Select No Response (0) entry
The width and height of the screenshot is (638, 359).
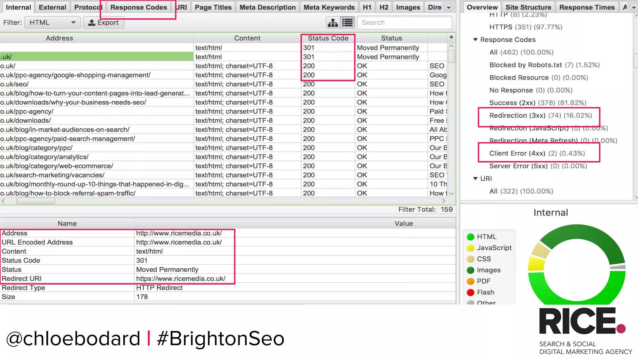click(531, 90)
